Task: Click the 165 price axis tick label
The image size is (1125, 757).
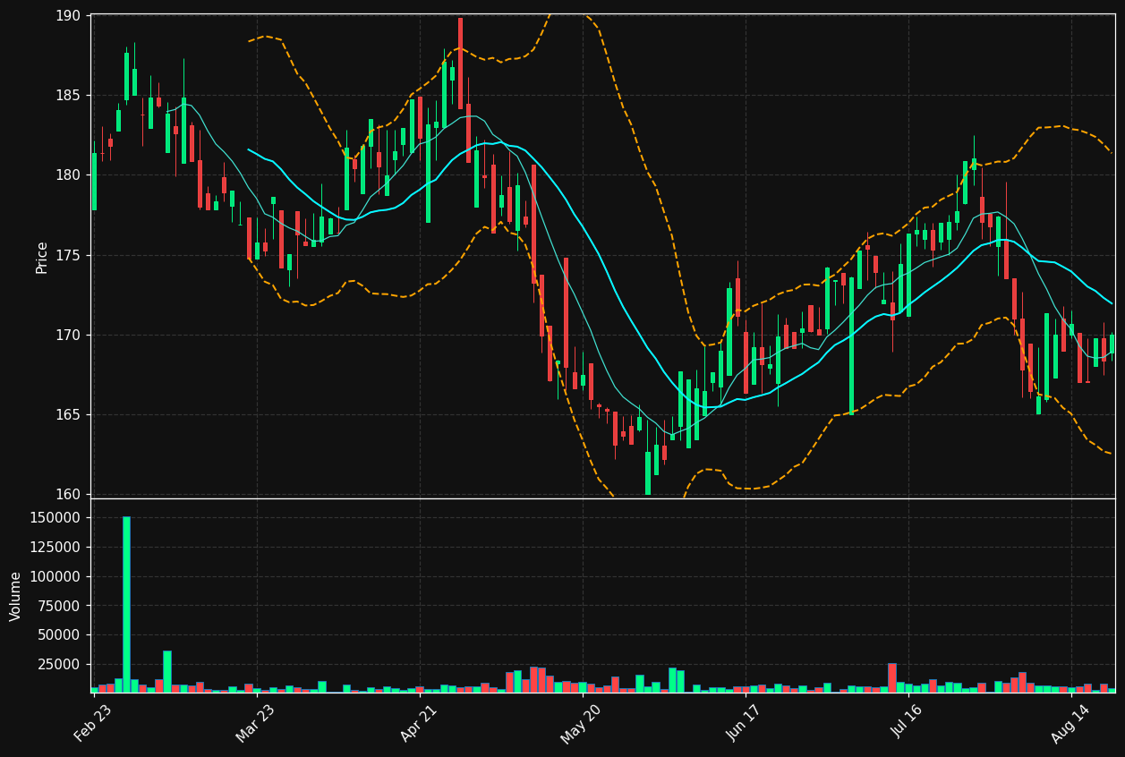Action: click(67, 414)
